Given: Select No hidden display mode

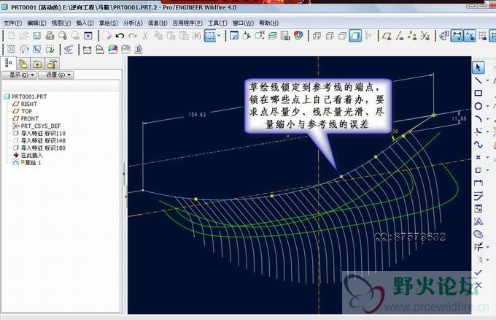Looking at the screenshot, I should pyautogui.click(x=342, y=36).
